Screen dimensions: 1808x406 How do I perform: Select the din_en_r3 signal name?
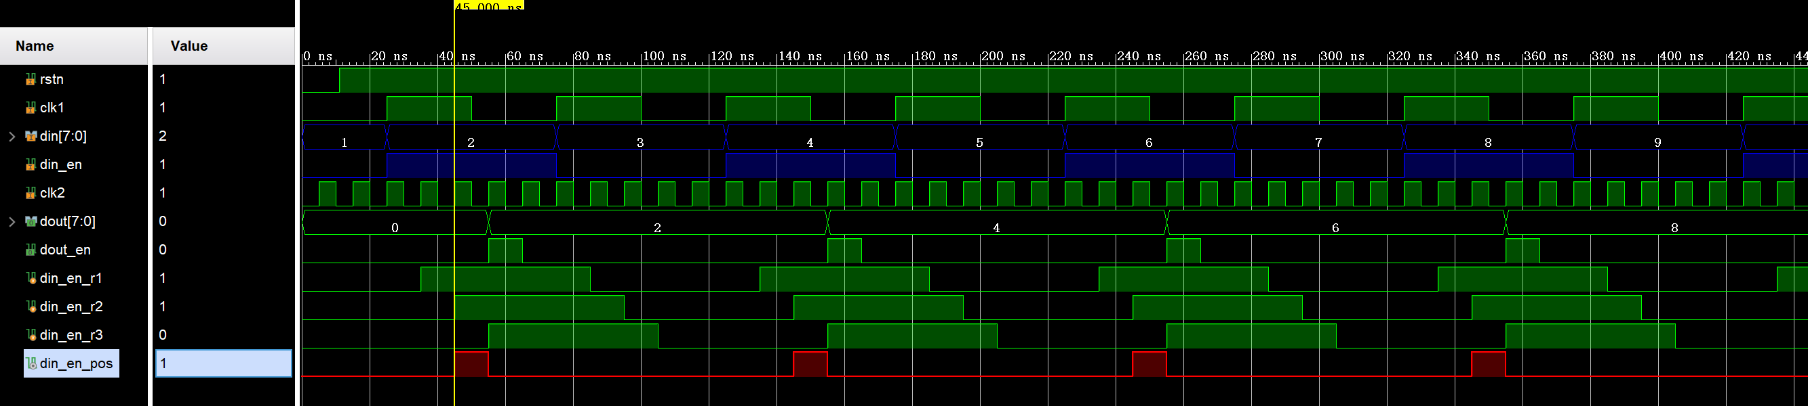[x=72, y=334]
